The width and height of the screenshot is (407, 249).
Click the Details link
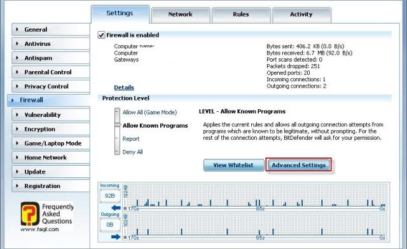[x=124, y=88]
